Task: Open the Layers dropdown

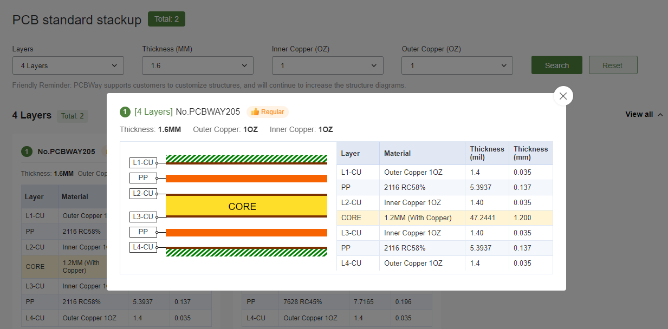Action: pyautogui.click(x=68, y=65)
